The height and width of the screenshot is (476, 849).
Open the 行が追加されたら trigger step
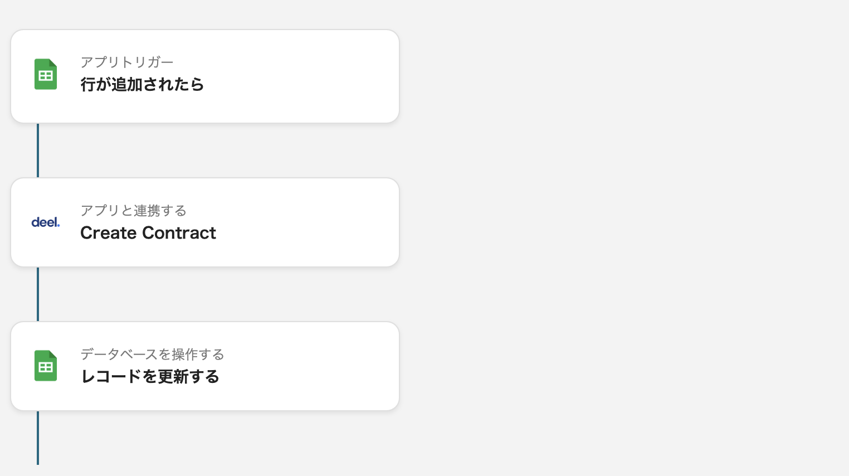click(x=142, y=85)
